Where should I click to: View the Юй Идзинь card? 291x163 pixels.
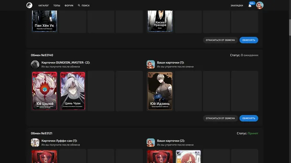[160, 91]
